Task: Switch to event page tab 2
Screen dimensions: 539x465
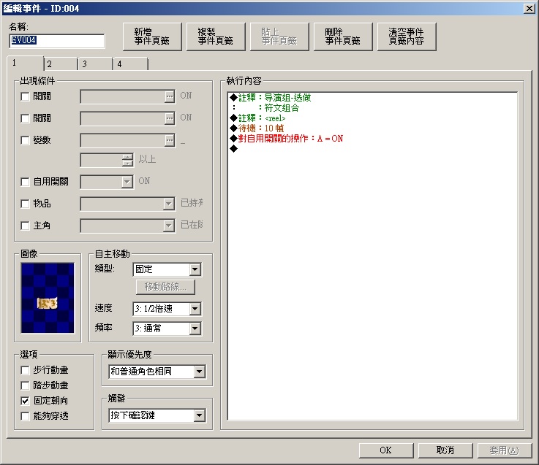Action: tap(61, 64)
